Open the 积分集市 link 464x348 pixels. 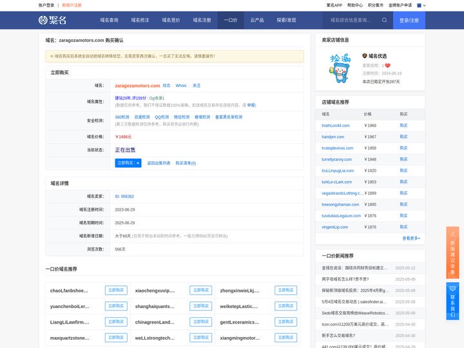click(376, 5)
